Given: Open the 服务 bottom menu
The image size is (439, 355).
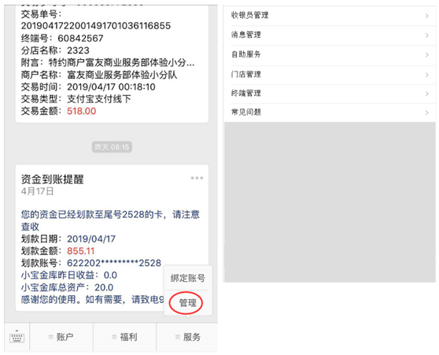Looking at the screenshot, I should point(187,337).
